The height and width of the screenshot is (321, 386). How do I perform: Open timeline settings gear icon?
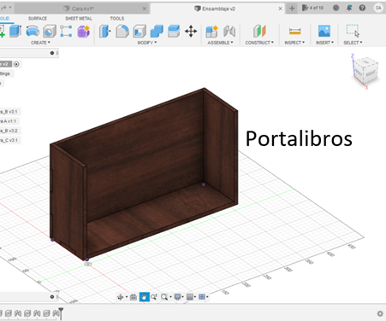click(x=380, y=313)
